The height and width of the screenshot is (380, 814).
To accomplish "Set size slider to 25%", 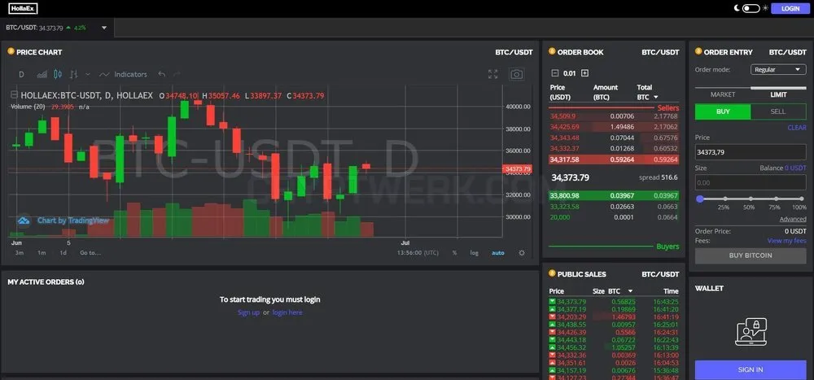I will pyautogui.click(x=724, y=199).
